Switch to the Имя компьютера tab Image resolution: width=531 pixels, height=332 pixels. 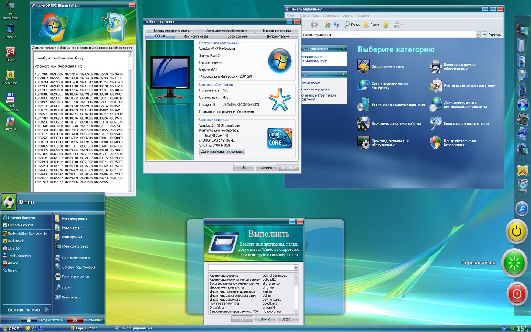[196, 36]
